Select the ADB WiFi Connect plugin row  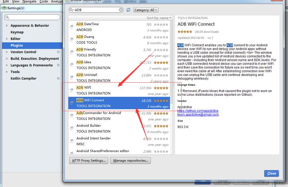click(119, 103)
